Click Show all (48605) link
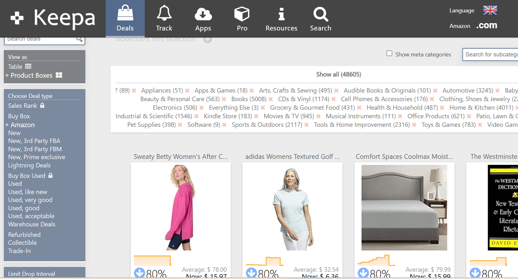The height and width of the screenshot is (279, 518). 338,74
